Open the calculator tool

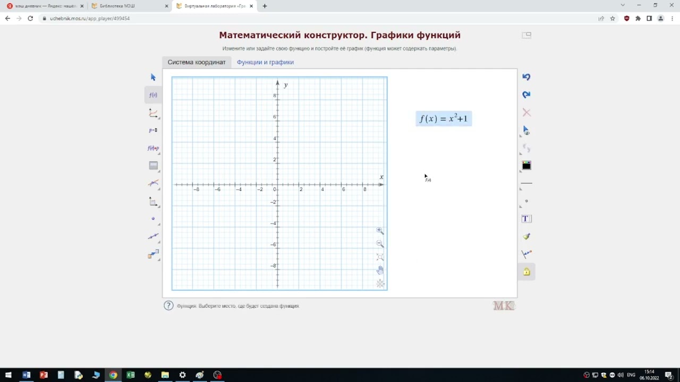pyautogui.click(x=154, y=166)
